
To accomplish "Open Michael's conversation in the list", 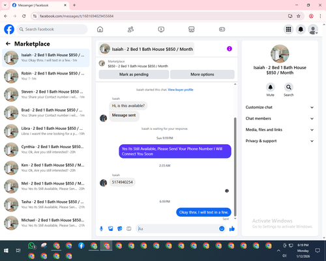I will click(x=46, y=223).
